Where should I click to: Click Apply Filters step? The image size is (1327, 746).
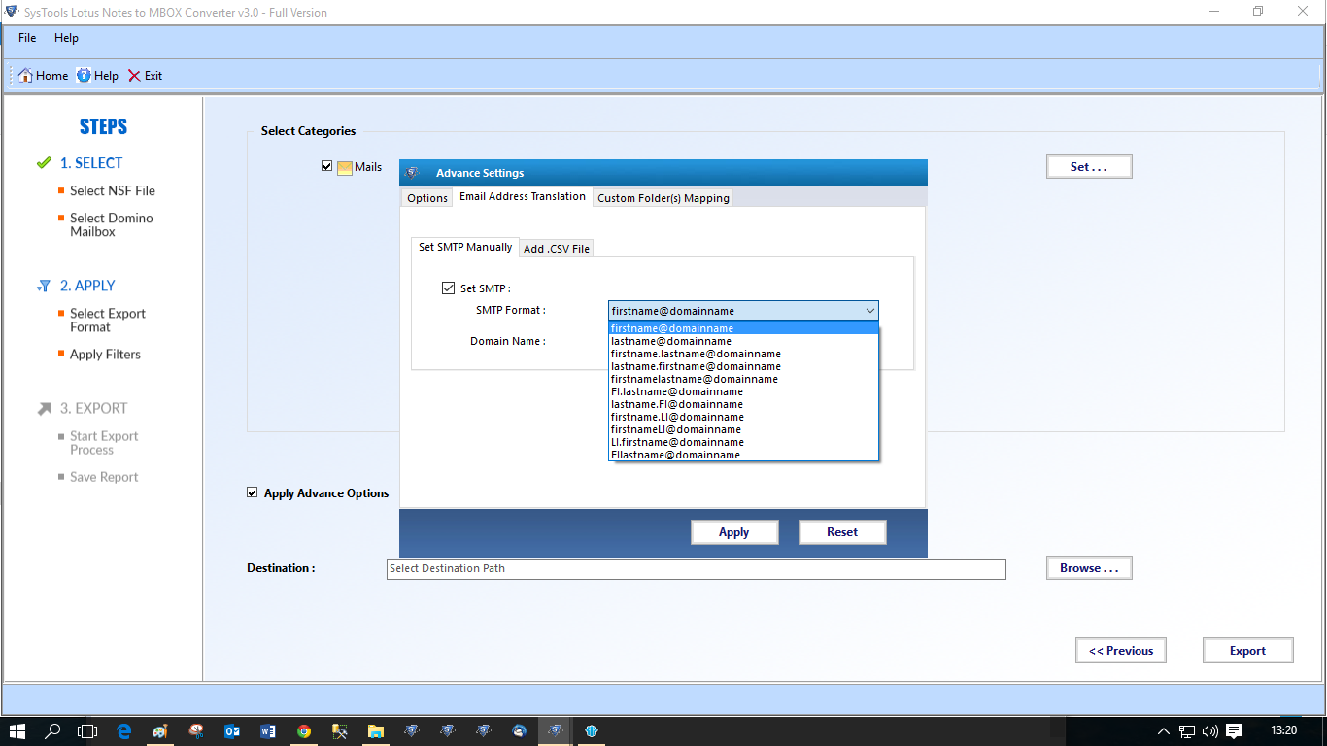point(105,355)
